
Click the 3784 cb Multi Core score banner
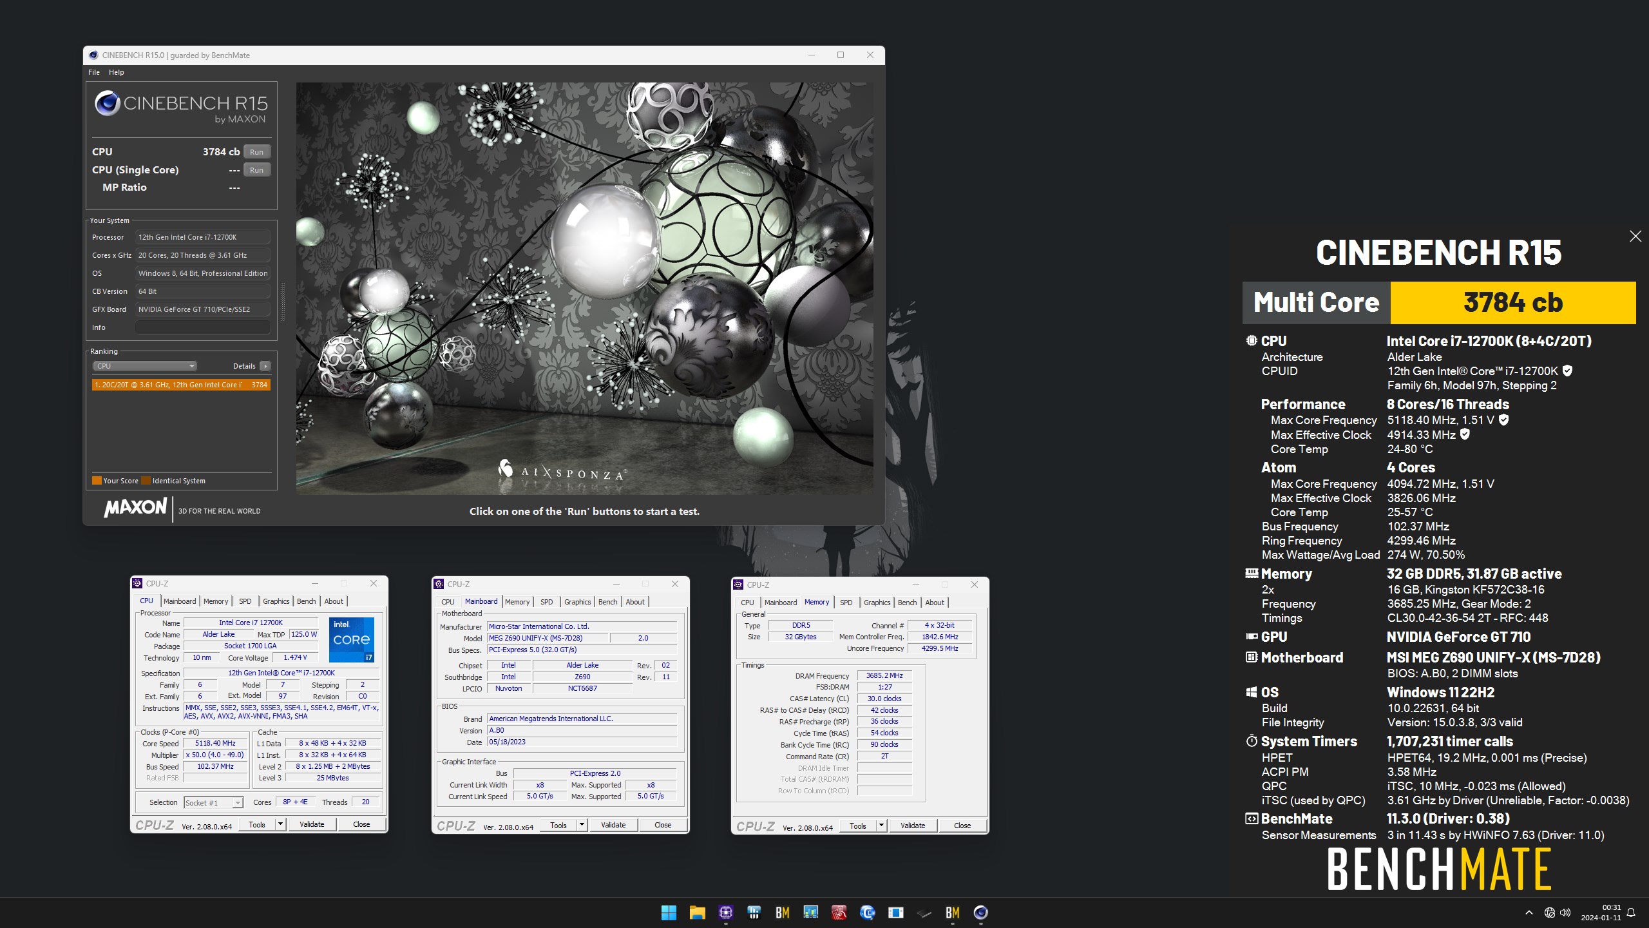(1513, 302)
